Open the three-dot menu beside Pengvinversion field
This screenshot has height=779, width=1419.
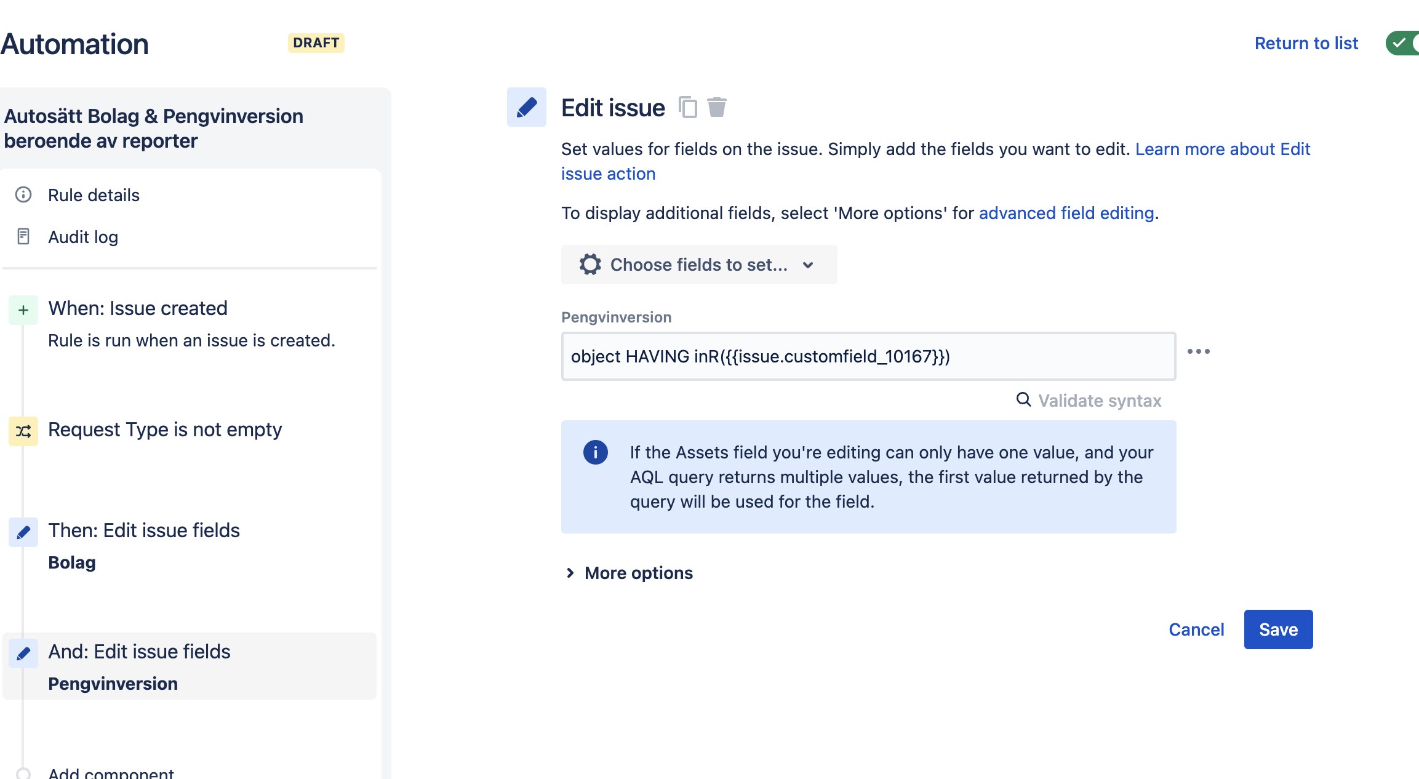1198,351
